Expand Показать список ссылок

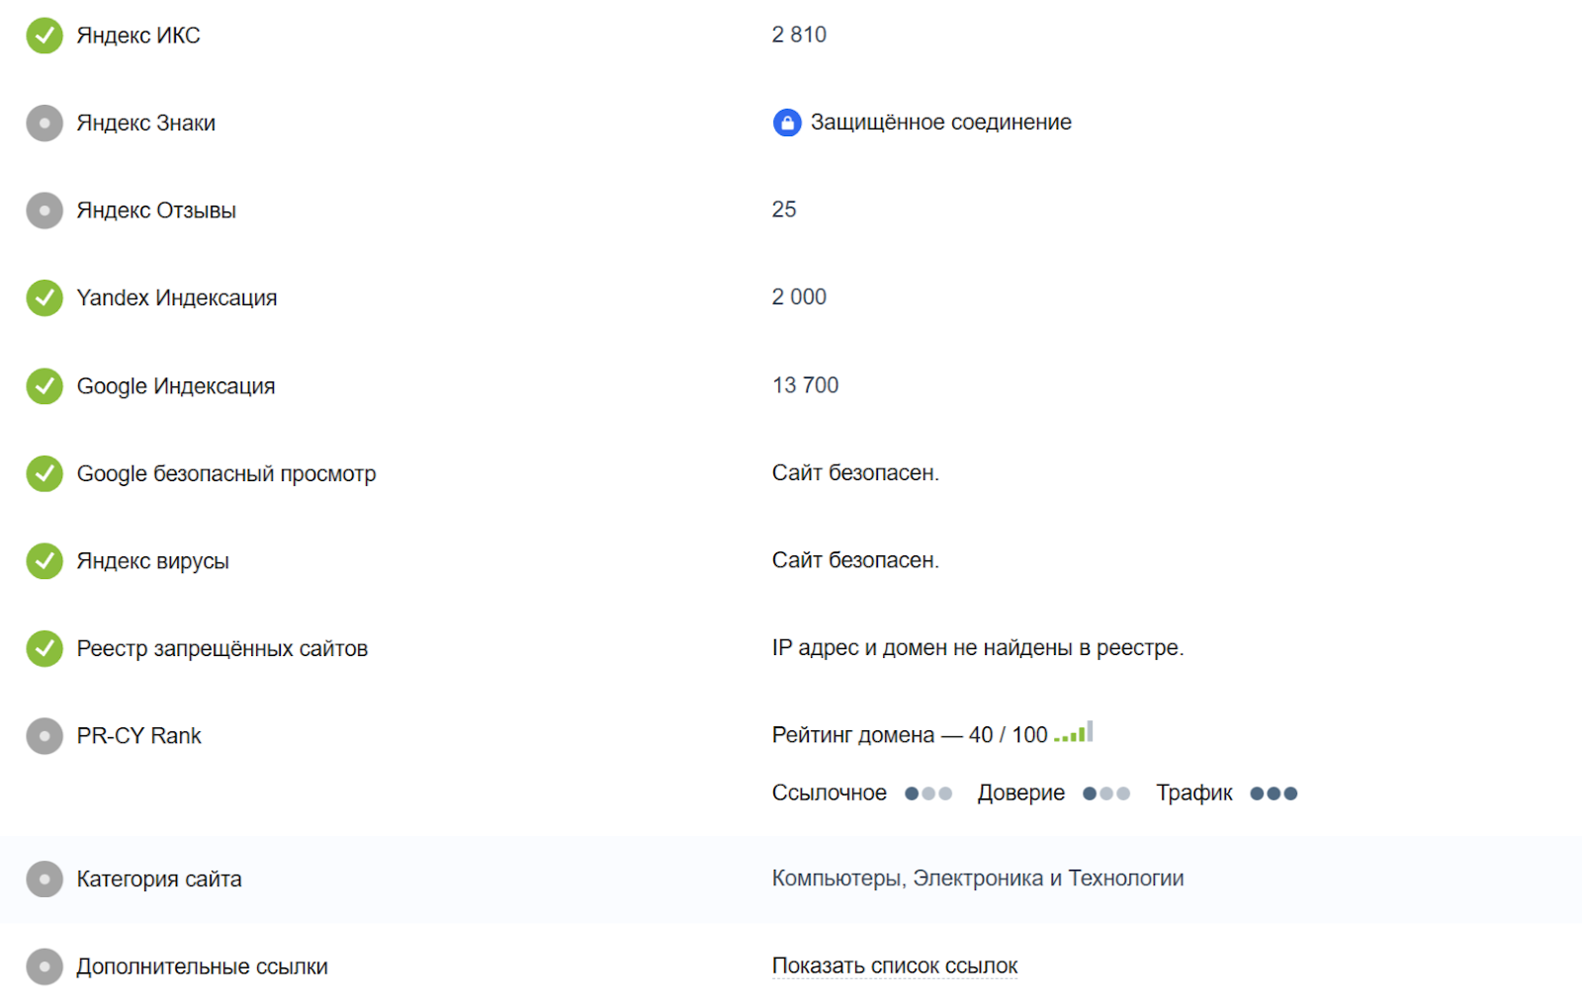click(x=895, y=964)
